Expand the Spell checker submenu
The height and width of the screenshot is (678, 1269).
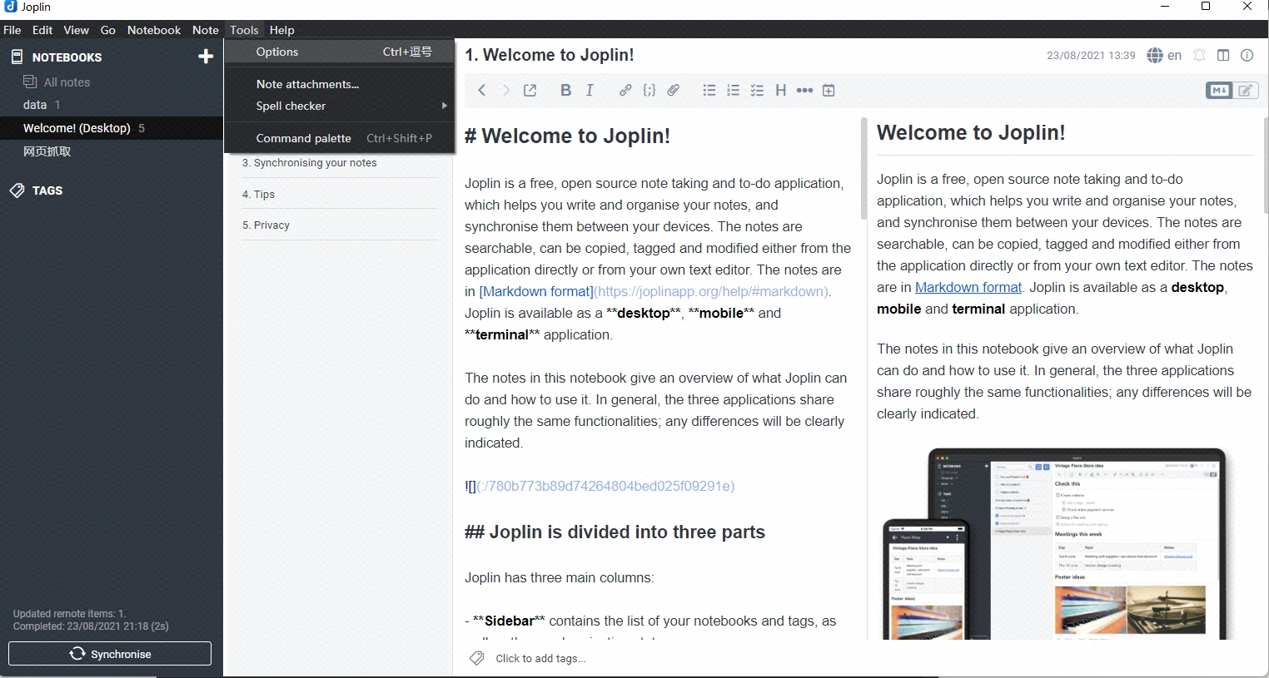pyautogui.click(x=340, y=106)
